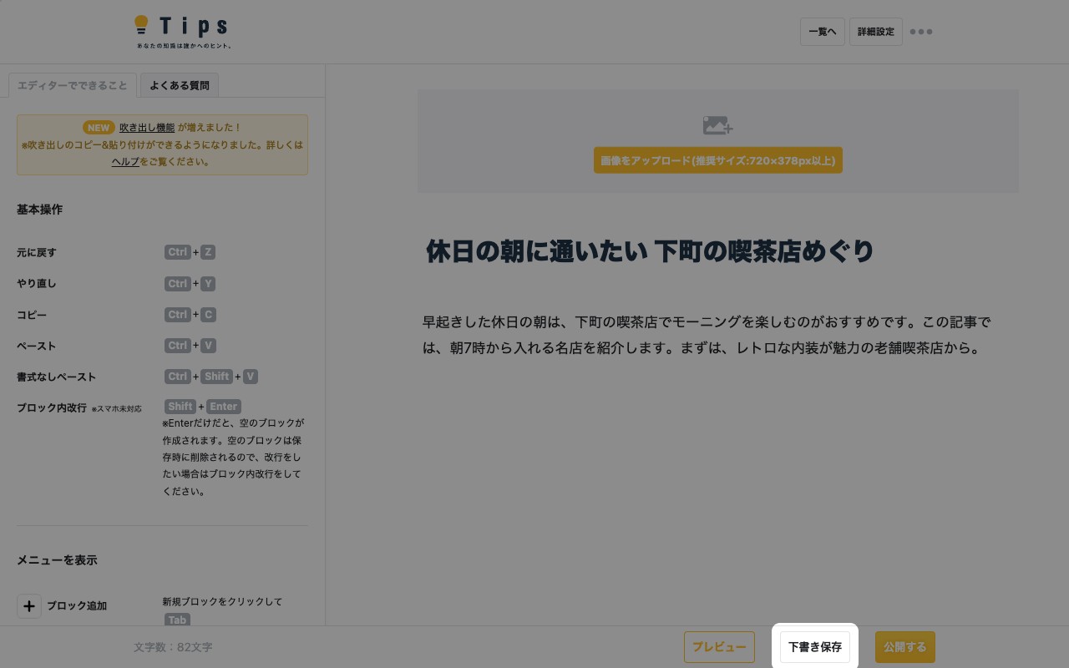
Task: Click the Y key badge
Action: [x=208, y=284]
